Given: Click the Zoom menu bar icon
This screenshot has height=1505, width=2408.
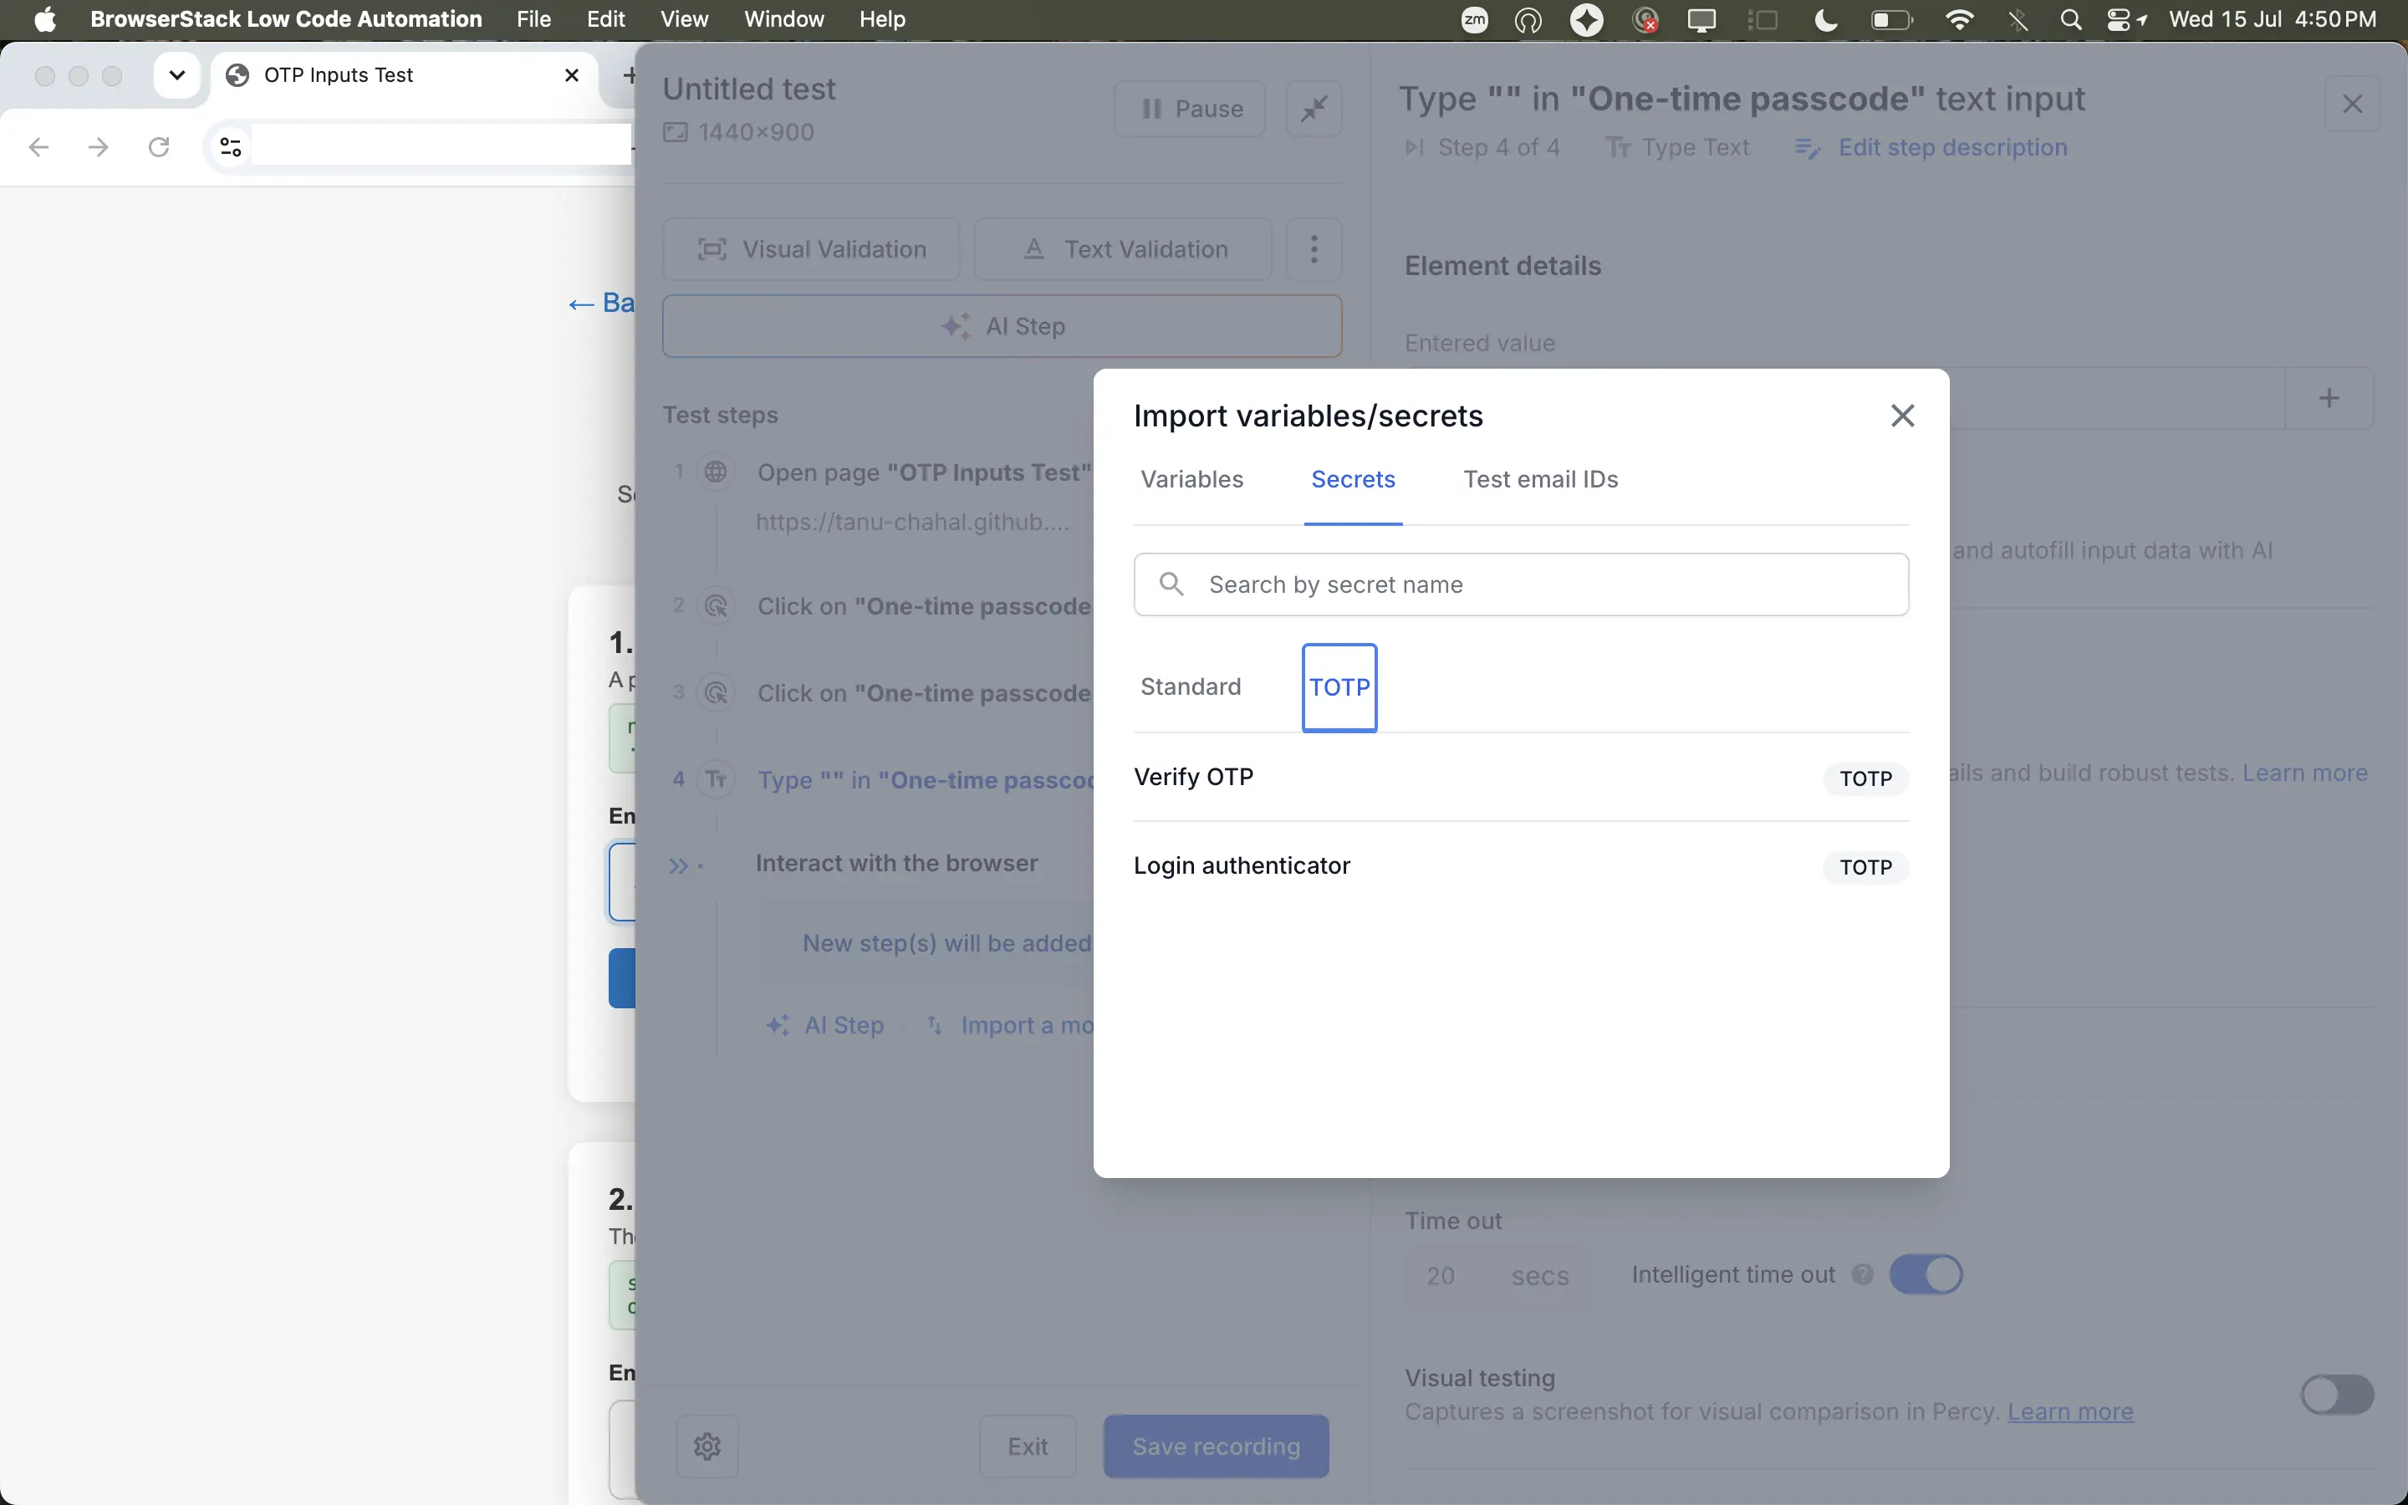Looking at the screenshot, I should (1475, 19).
